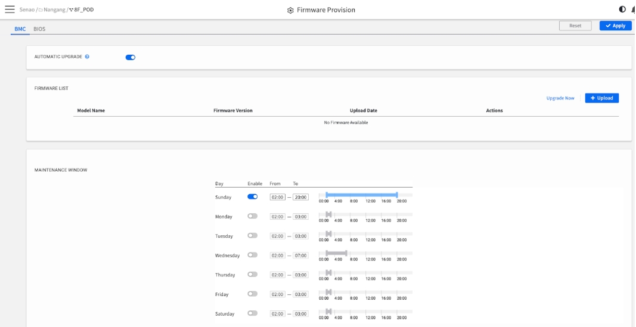Click the Upgrade Now link

(560, 98)
